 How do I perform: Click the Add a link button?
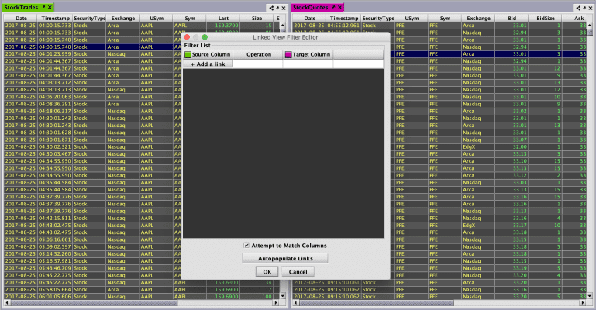(207, 64)
